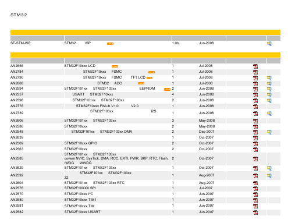
Task: Select the 'STM32F10xxx I²C' description
Action: click(79, 194)
